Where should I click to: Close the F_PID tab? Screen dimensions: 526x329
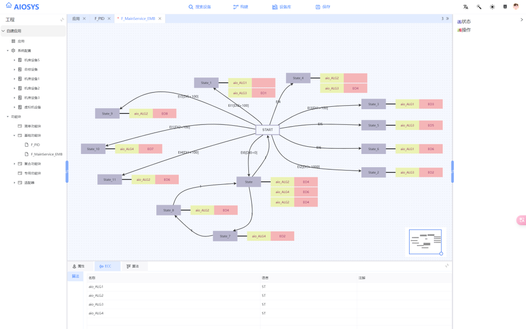coord(109,19)
